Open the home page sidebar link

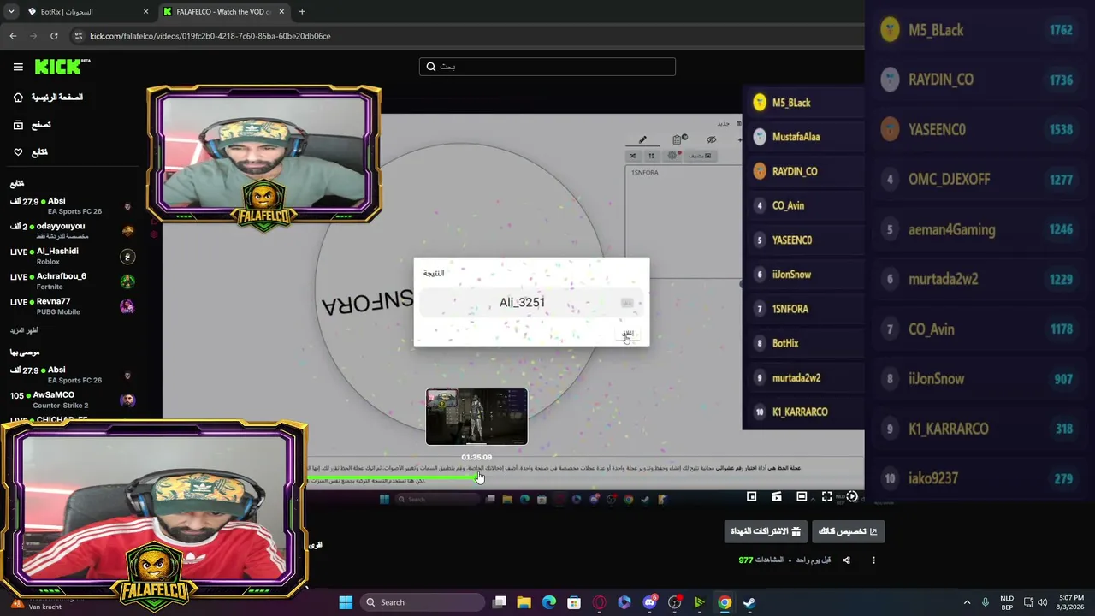click(57, 98)
